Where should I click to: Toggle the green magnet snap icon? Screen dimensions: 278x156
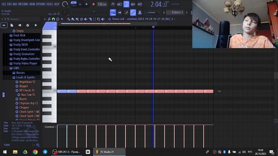tap(53, 19)
